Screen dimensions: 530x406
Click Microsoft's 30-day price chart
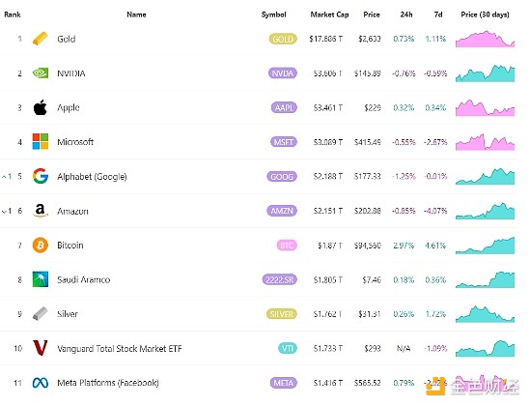coord(485,142)
